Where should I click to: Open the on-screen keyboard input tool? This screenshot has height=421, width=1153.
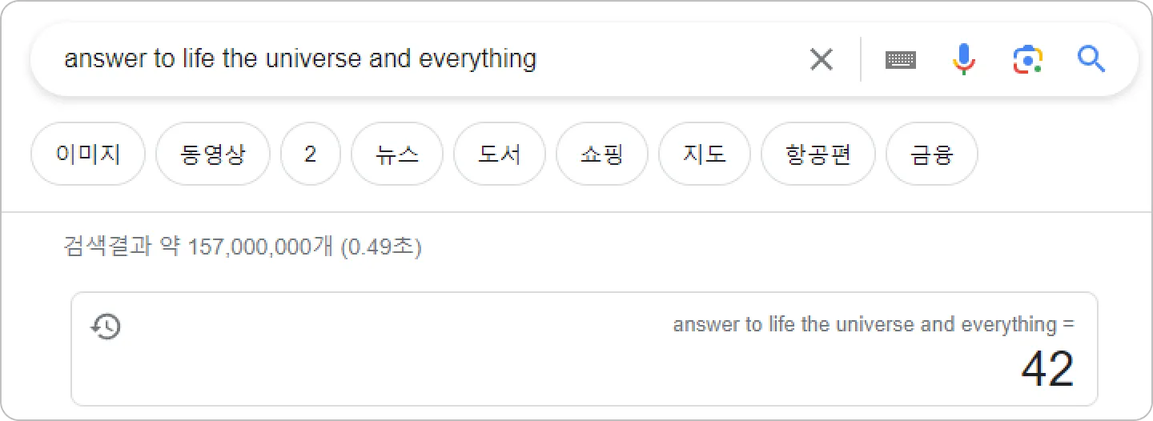pos(901,59)
